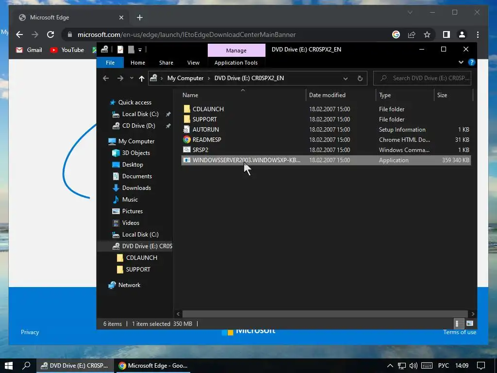
Task: Open the Customize Quick Access Toolbar dropdown
Action: pyautogui.click(x=140, y=50)
